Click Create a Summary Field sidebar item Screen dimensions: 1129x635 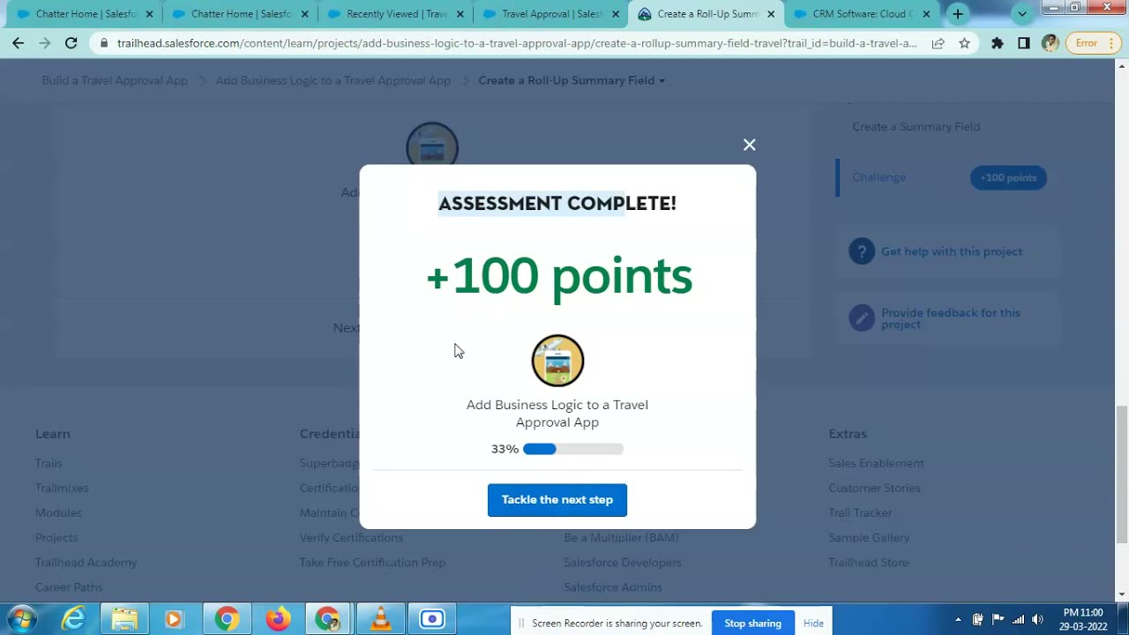click(x=916, y=127)
